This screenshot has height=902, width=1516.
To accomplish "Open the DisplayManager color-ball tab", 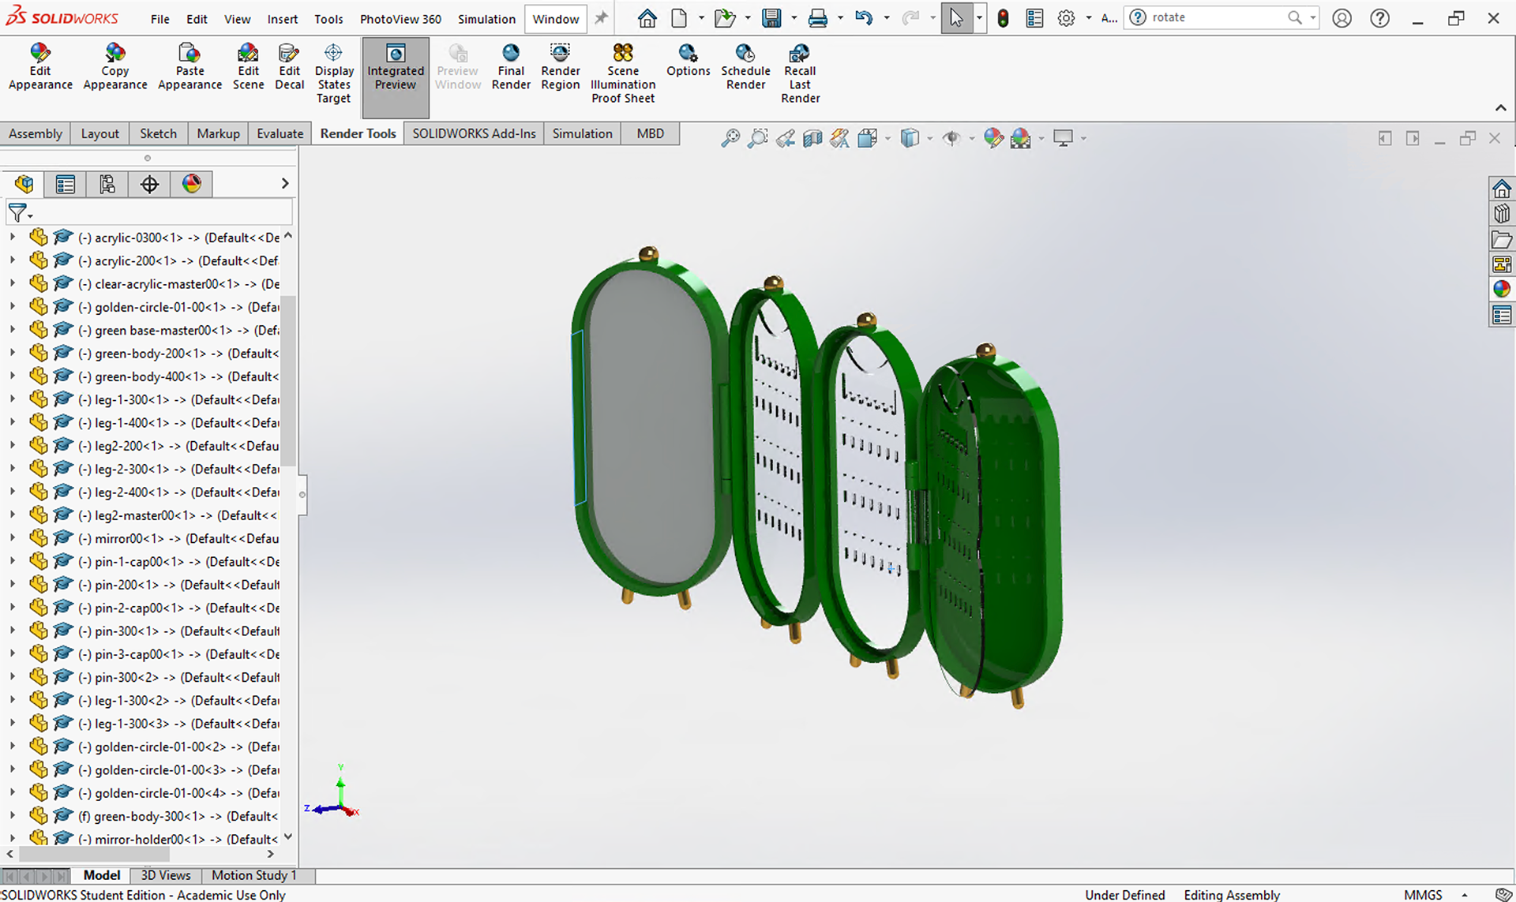I will [192, 184].
